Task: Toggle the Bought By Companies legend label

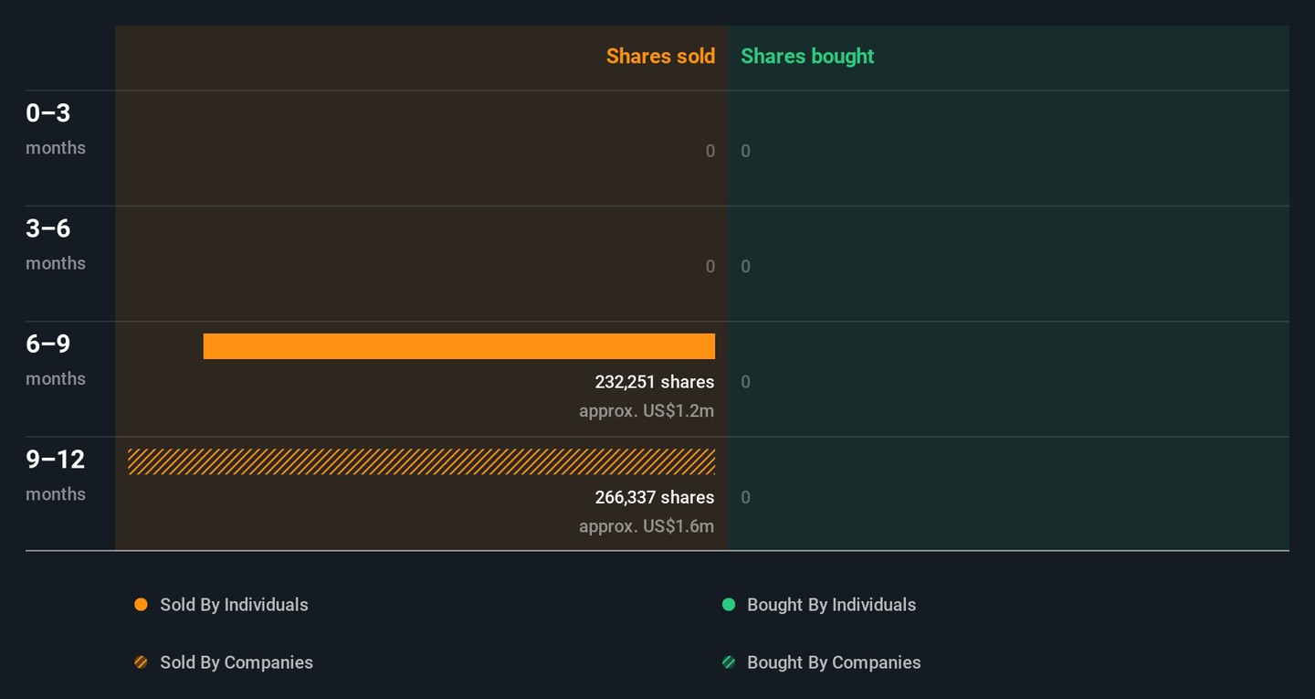Action: (x=834, y=662)
